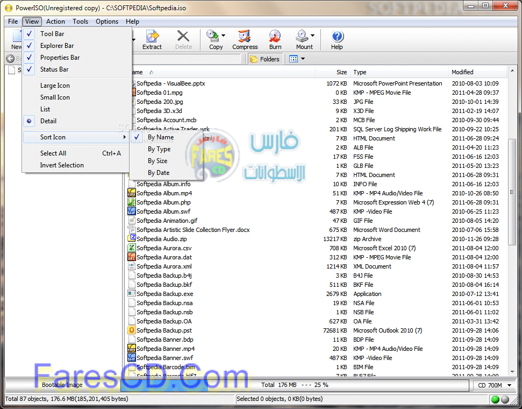Sort icons By Name
This screenshot has height=409, width=522.
coord(166,137)
